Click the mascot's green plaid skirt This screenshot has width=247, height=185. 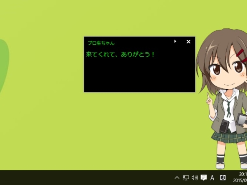(x=230, y=136)
